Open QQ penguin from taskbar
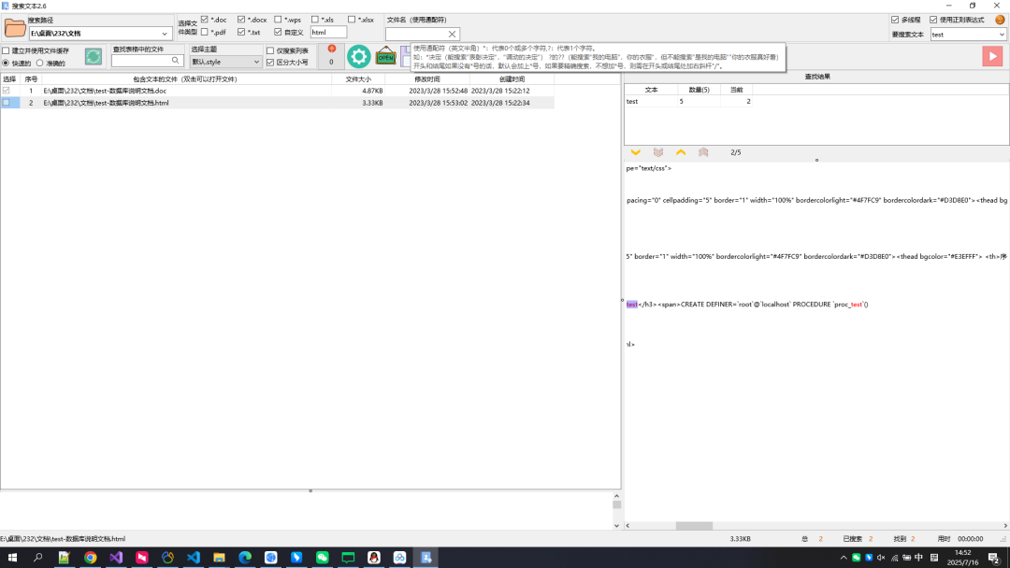 coord(373,558)
